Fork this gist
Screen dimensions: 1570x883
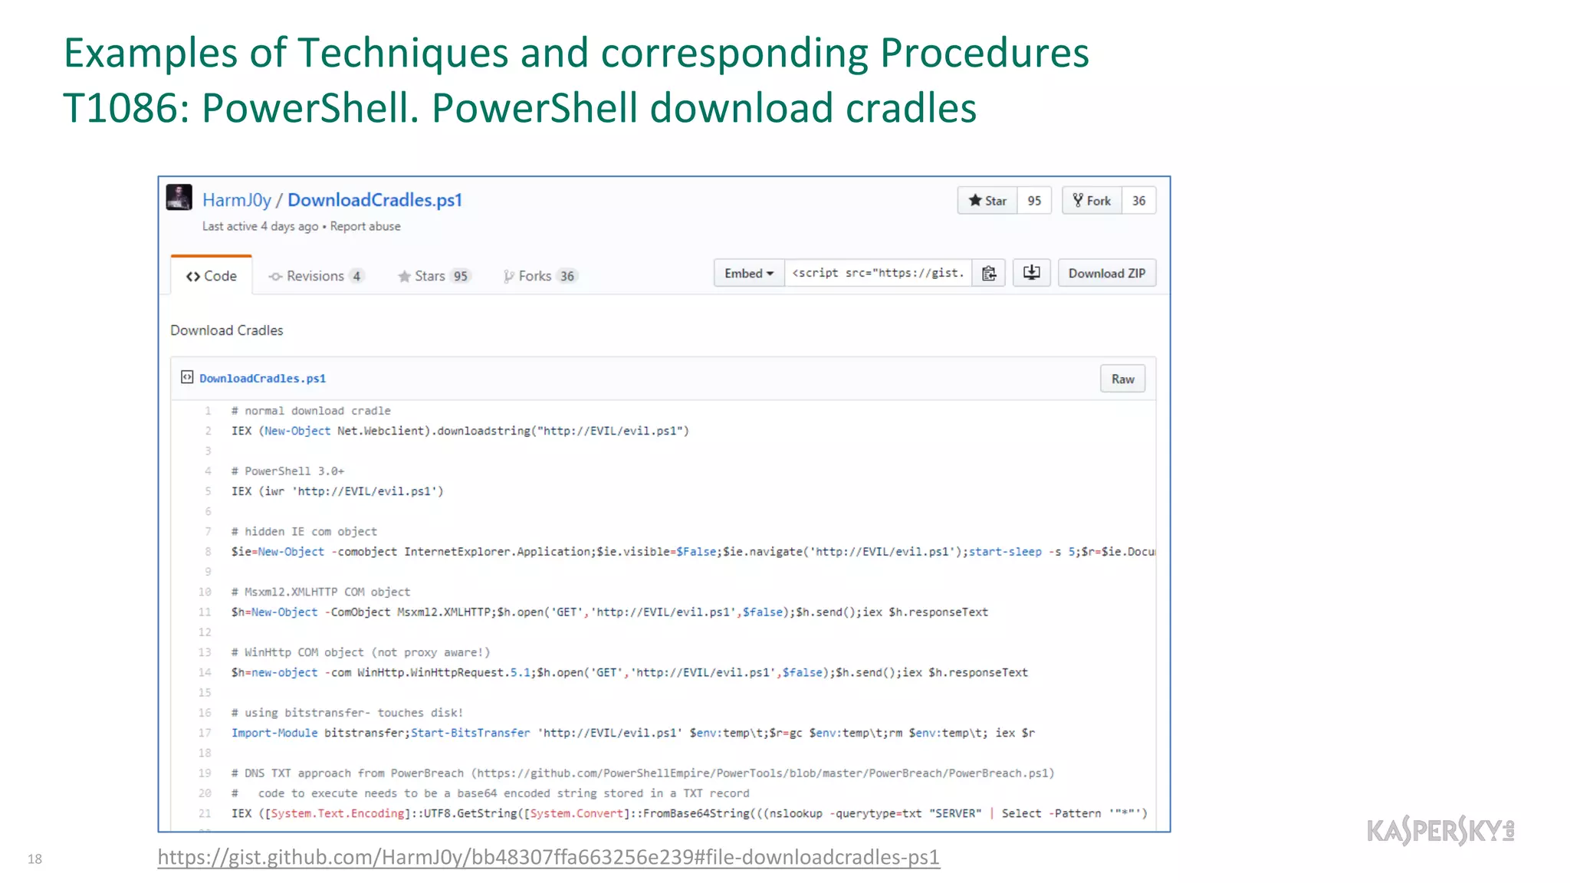[x=1092, y=201]
